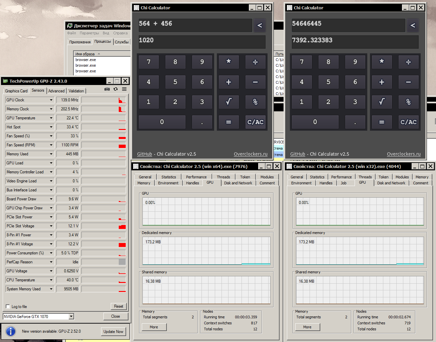Open the Fan Speed (RPM) sensor dropdown
The width and height of the screenshot is (436, 342).
[x=51, y=145]
